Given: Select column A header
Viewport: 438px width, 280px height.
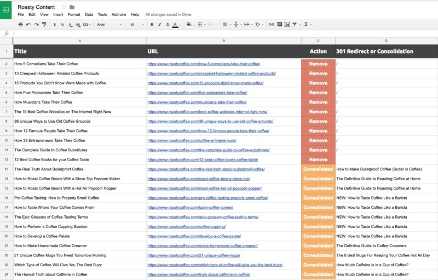Looking at the screenshot, I should tap(79, 41).
